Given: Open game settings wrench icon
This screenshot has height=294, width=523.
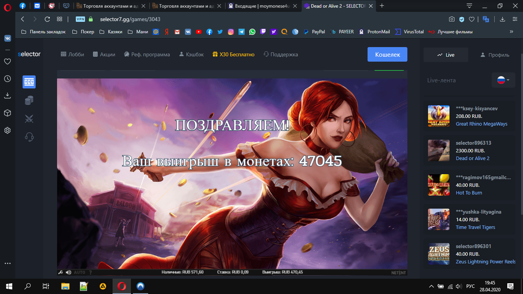Looking at the screenshot, I should coord(60,273).
